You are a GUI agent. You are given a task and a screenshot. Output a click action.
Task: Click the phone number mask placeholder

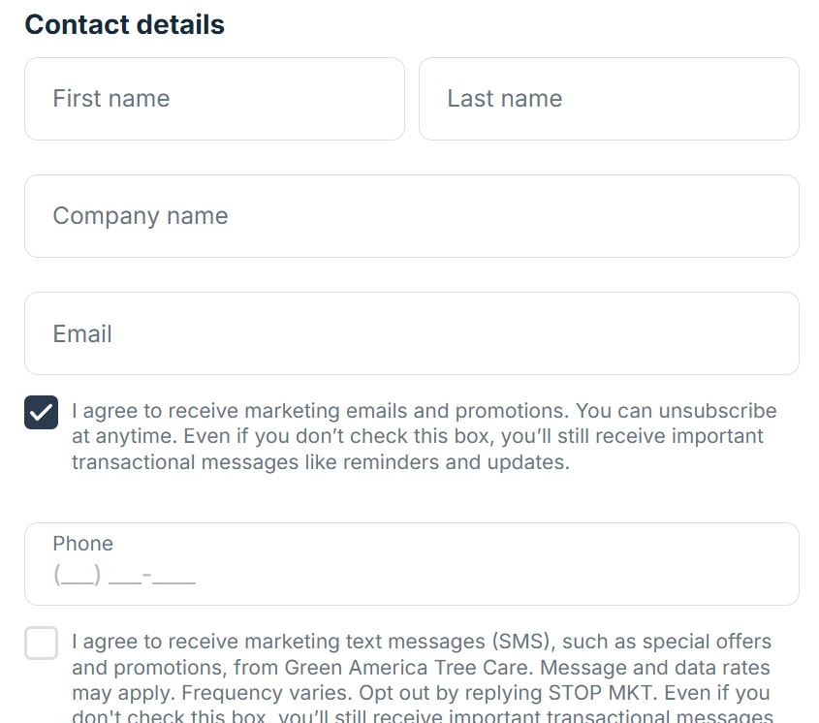(x=125, y=576)
